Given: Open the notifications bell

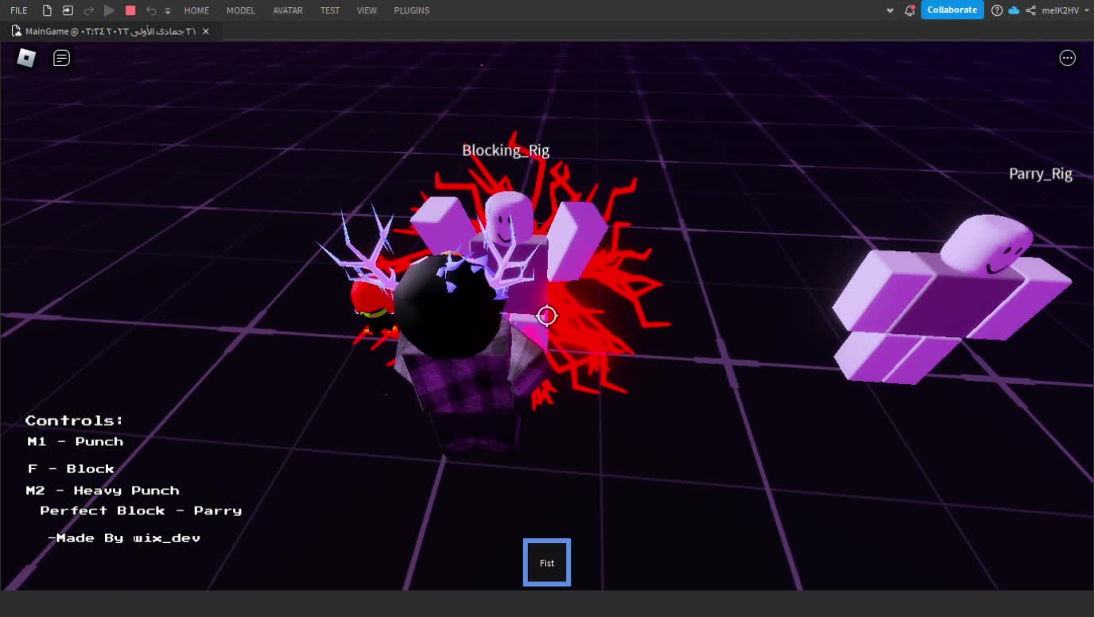Looking at the screenshot, I should 910,10.
